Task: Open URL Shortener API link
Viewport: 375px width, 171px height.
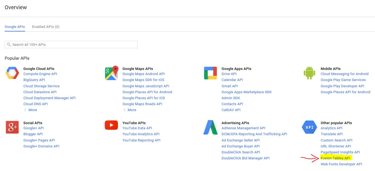Action: pos(336,146)
